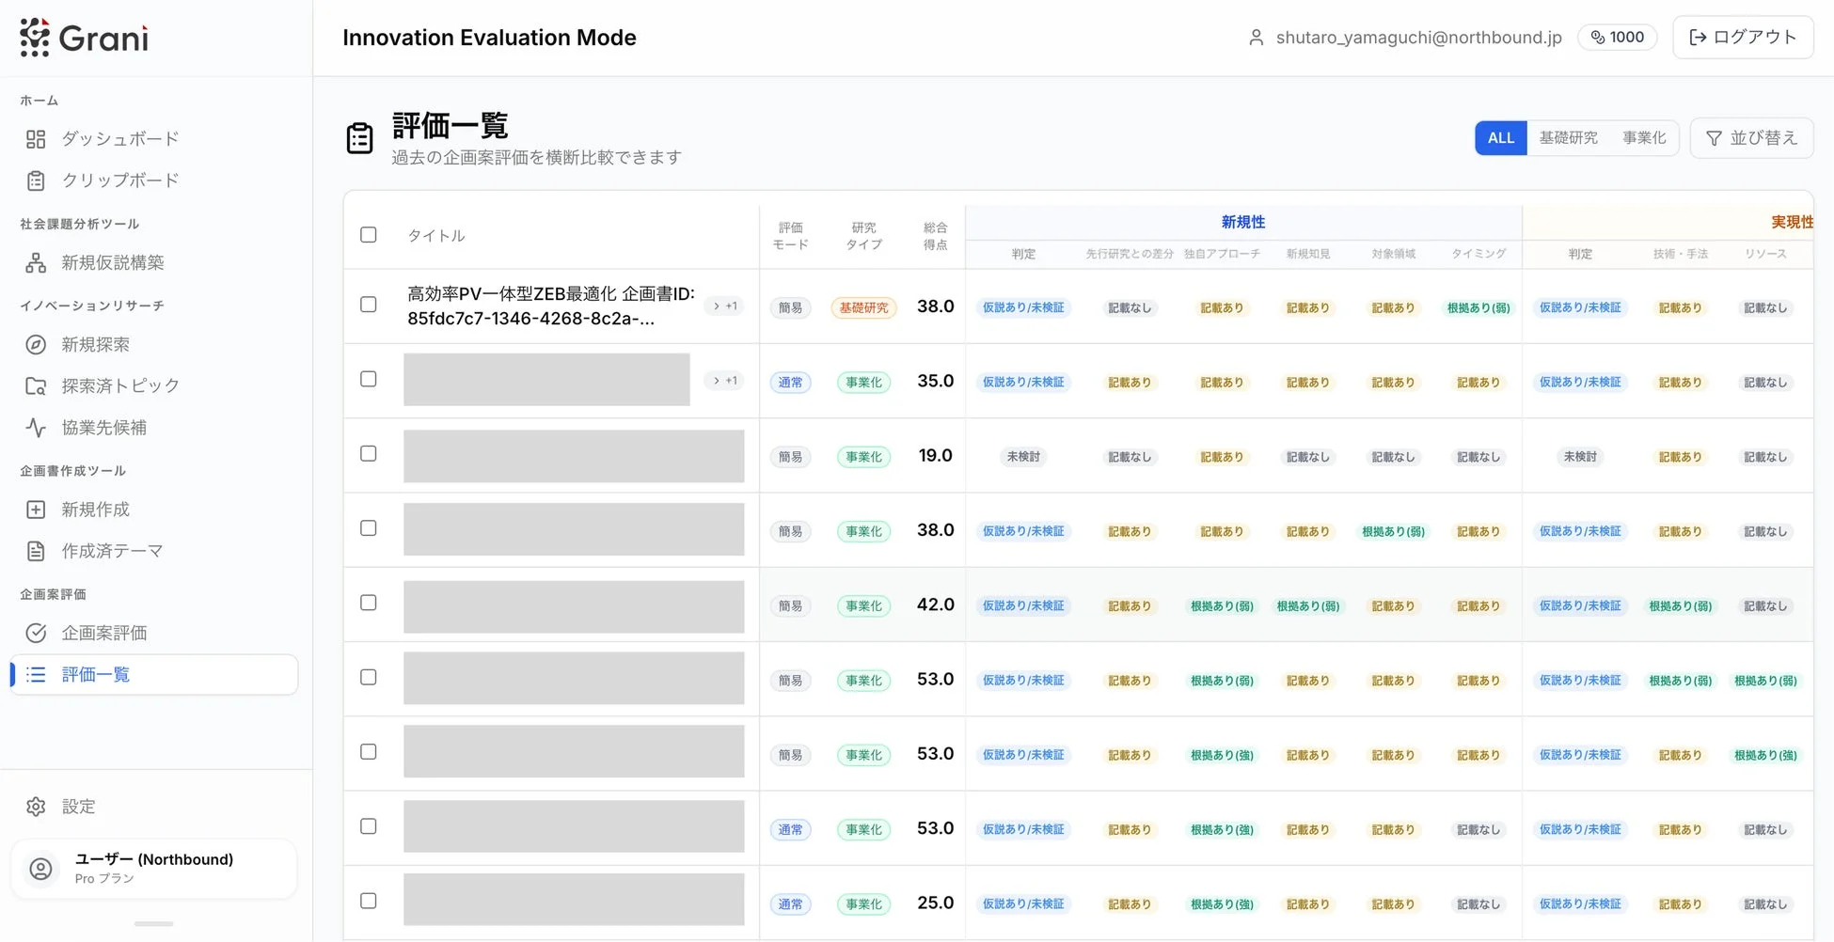Viewport: 1834px width, 942px height.
Task: Select the checkbox on the 42.0 score row
Action: (368, 603)
